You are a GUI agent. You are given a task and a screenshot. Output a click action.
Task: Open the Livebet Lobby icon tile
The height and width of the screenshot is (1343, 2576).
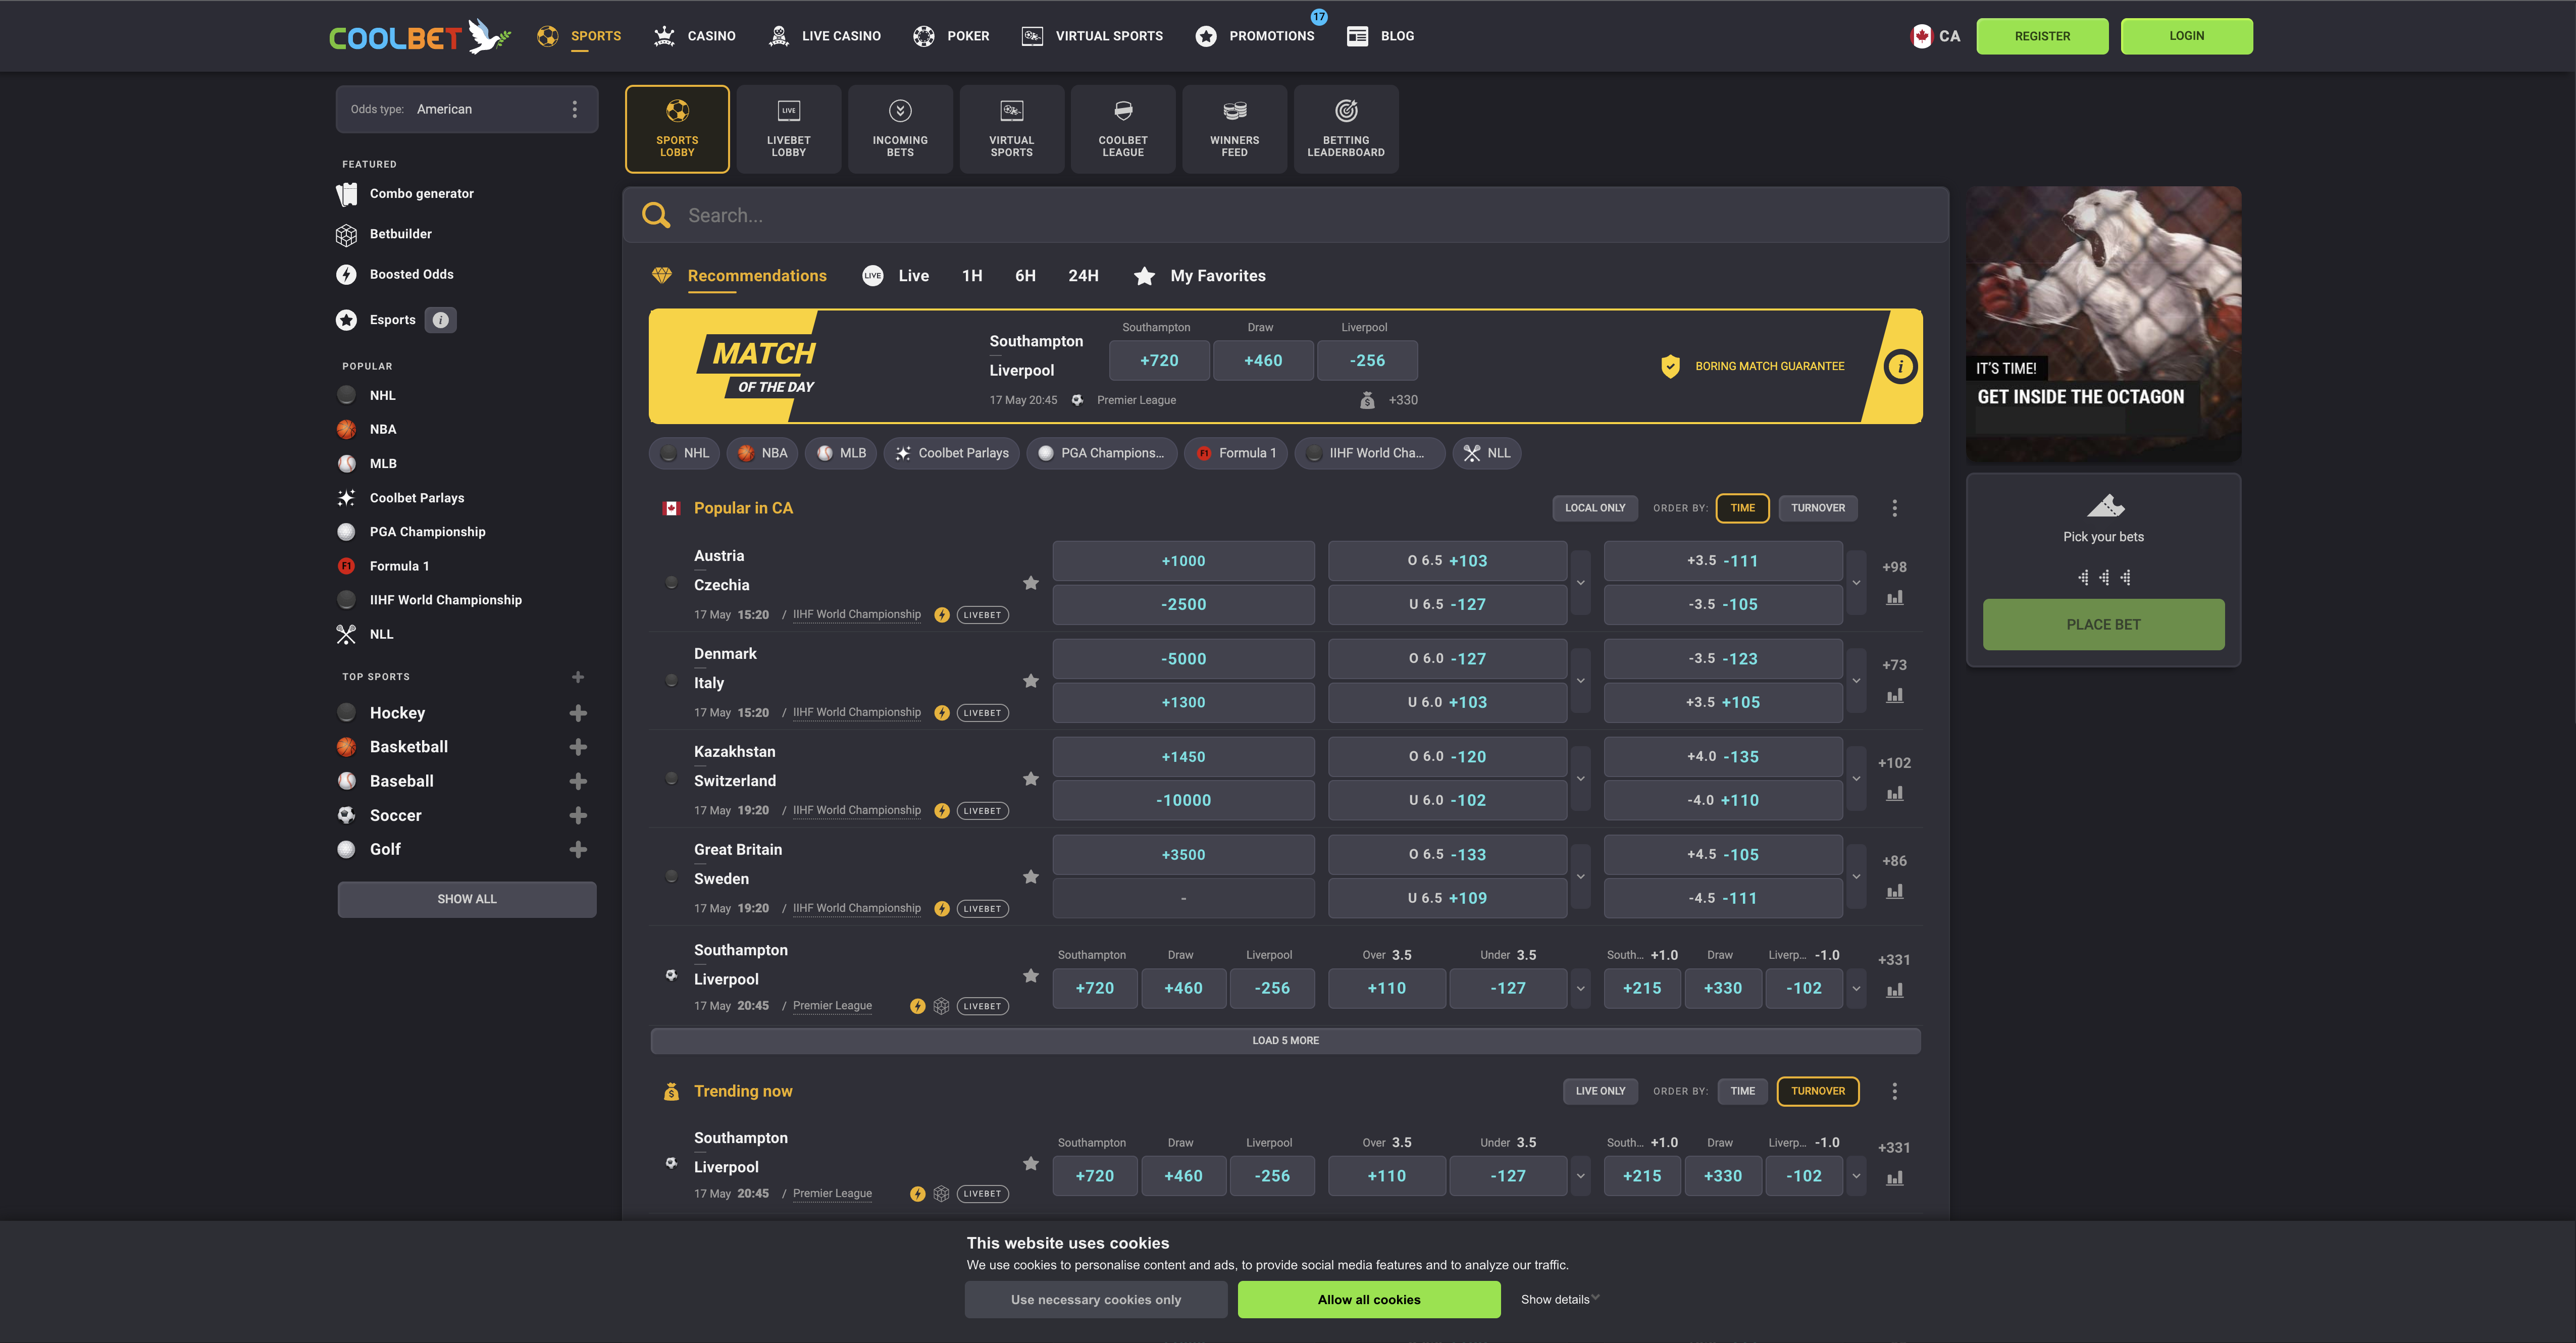[x=788, y=129]
